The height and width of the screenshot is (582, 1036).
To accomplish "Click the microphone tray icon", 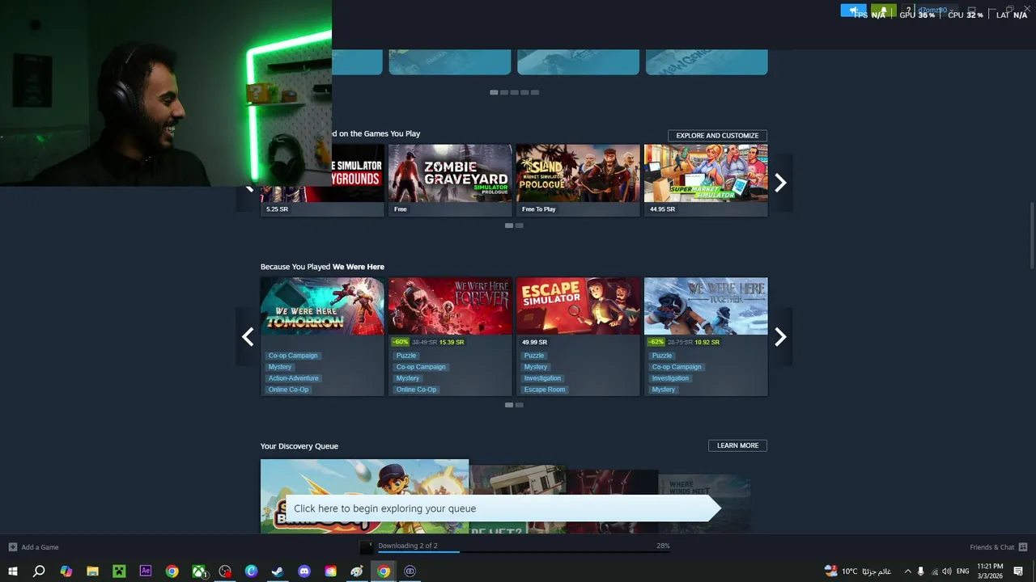I will (920, 571).
